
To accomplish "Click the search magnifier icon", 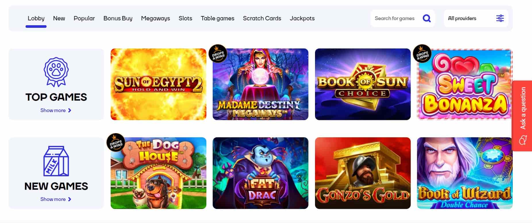I will (x=427, y=18).
